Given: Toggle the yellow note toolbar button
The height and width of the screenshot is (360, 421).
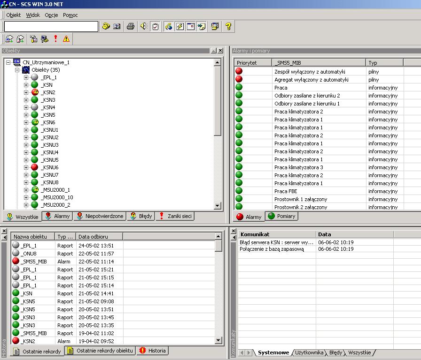Looking at the screenshot, I should tap(202, 26).
